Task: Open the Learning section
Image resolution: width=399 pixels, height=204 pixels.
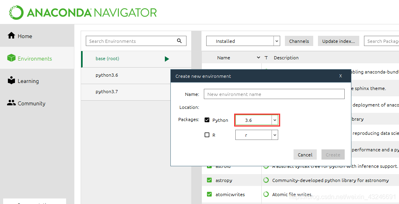Action: tap(37, 81)
